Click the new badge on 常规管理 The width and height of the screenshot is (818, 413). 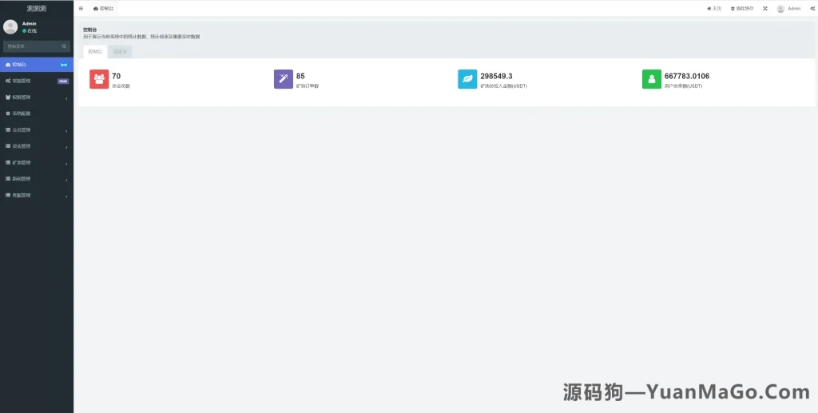pos(63,81)
